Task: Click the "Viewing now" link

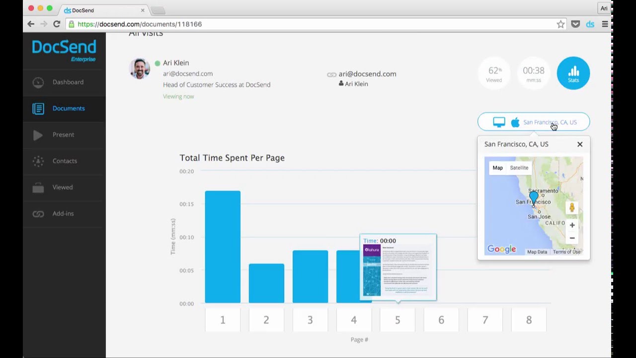Action: point(178,96)
